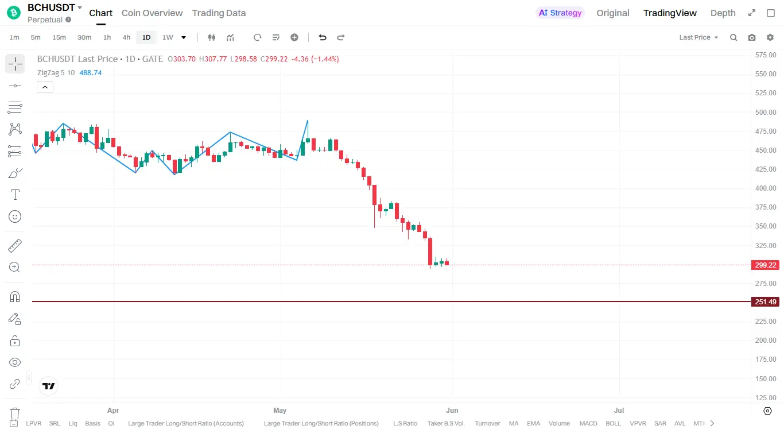Click the replay refresh circular icon
This screenshot has width=784, height=441.
click(x=258, y=37)
